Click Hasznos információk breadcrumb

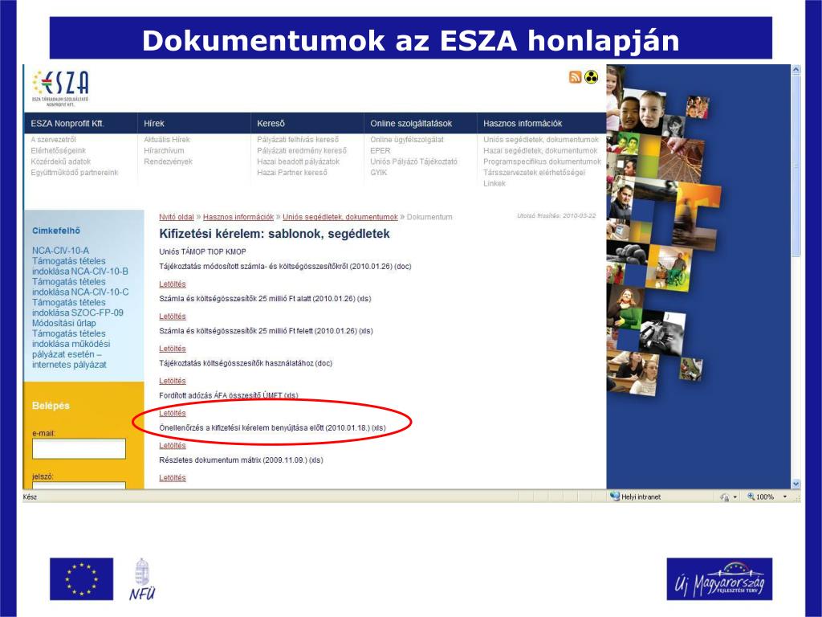[x=238, y=217]
